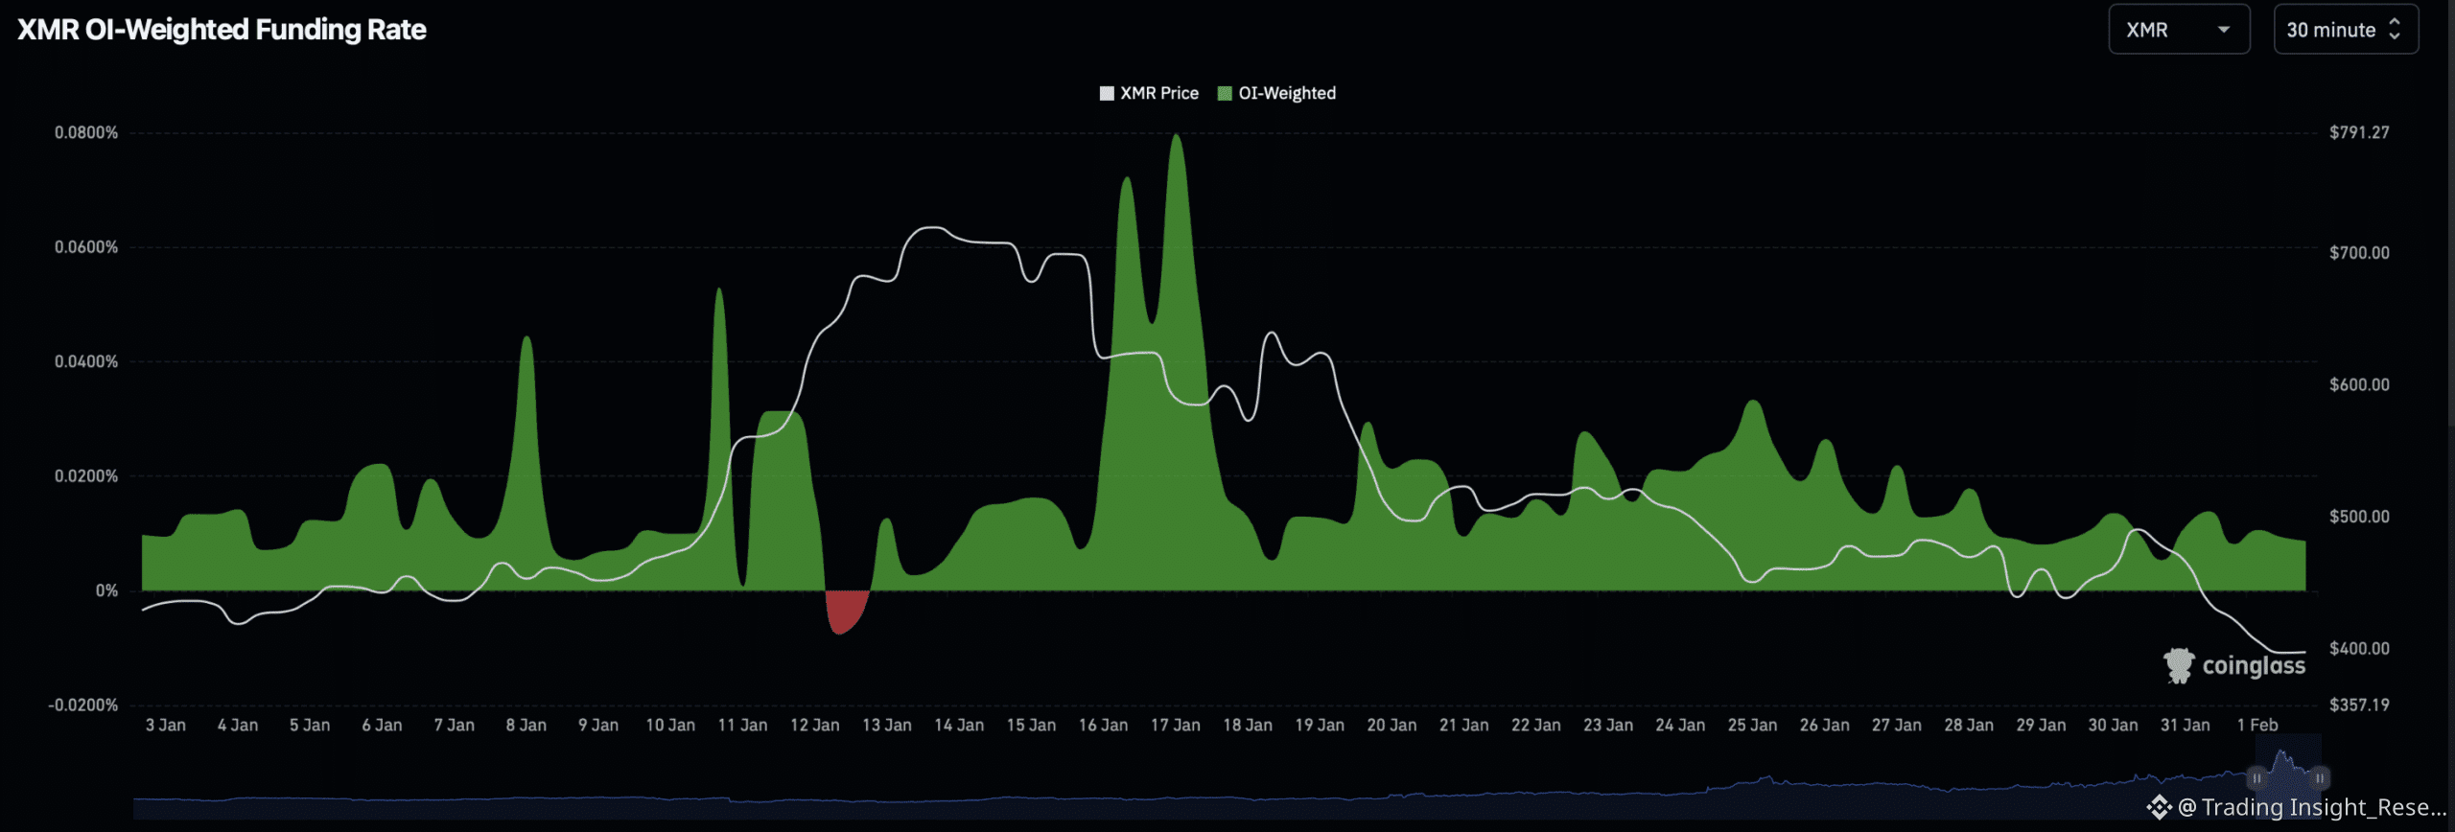This screenshot has width=2455, height=832.
Task: Click the 11 Jan date label
Action: [x=742, y=726]
